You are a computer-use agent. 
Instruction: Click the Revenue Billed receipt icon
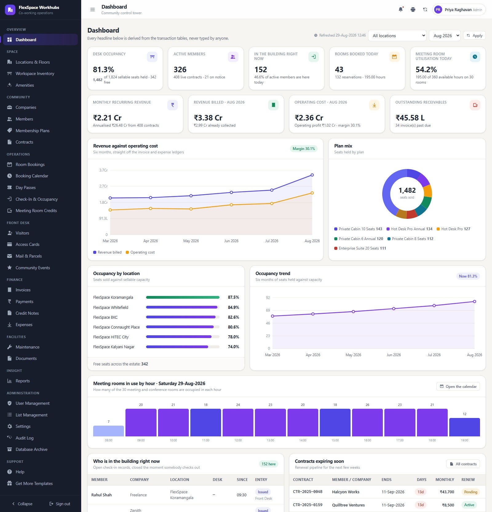pyautogui.click(x=273, y=105)
